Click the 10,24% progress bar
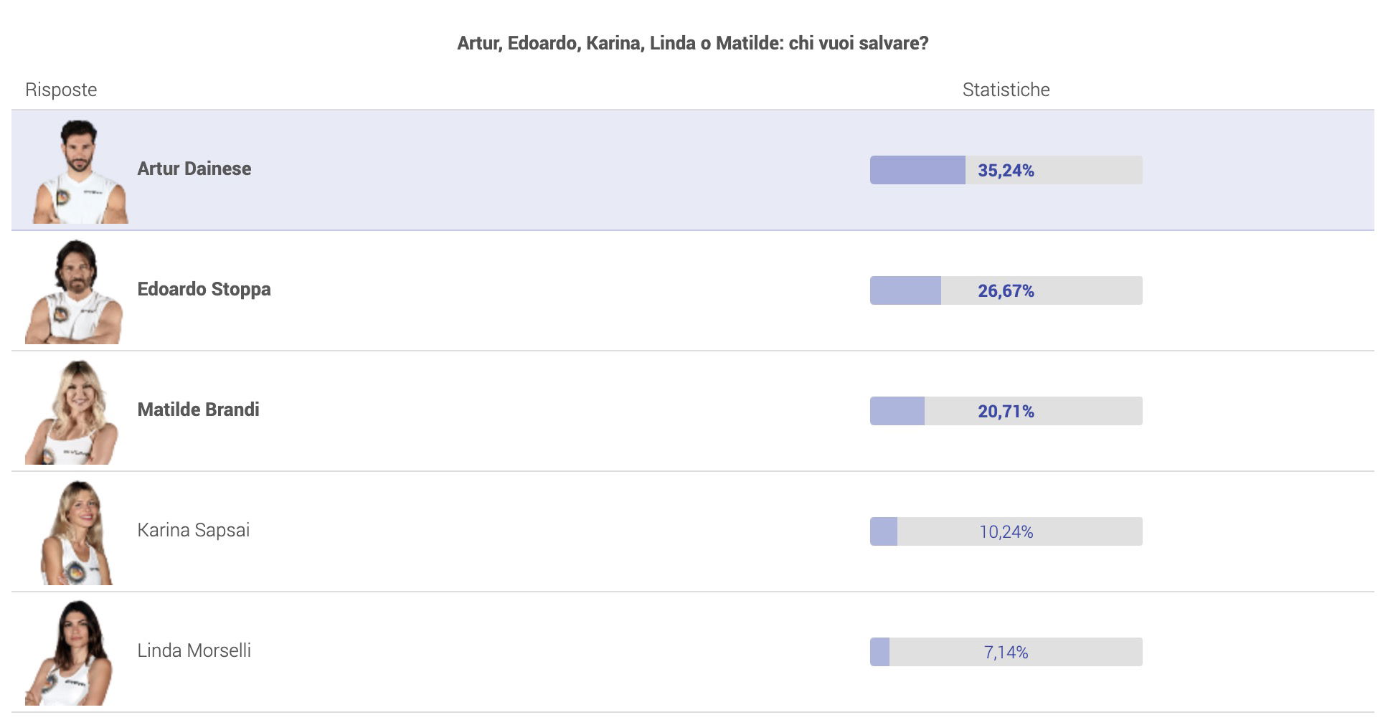1383x720 pixels. tap(1006, 531)
